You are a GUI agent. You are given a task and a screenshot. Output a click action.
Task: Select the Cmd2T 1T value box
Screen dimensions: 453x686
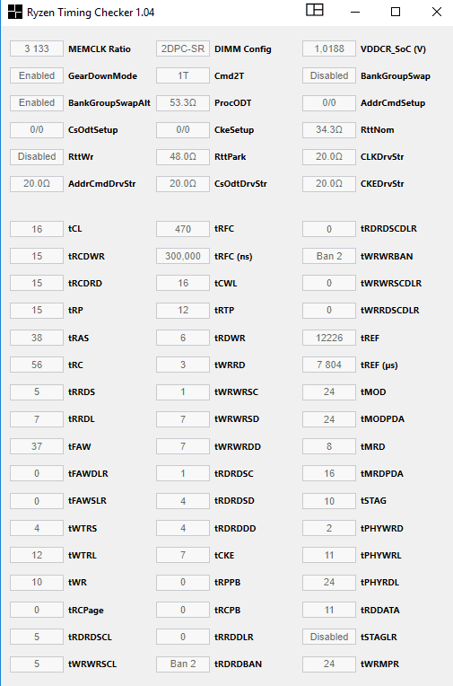183,75
